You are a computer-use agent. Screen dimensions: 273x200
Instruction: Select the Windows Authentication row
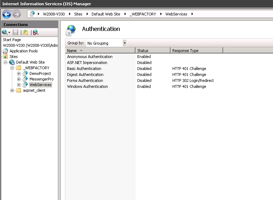[87, 86]
